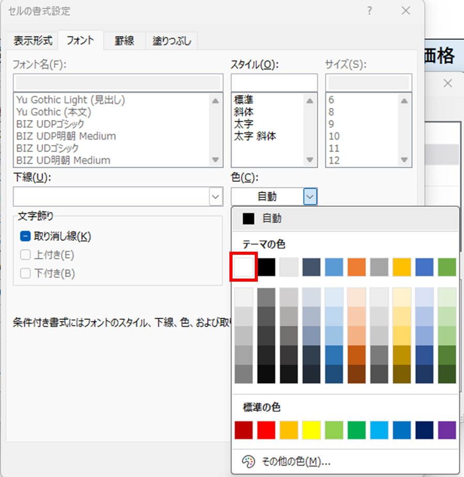Switch to the 塗りつぶし tab
Image resolution: width=464 pixels, height=477 pixels.
(x=172, y=41)
